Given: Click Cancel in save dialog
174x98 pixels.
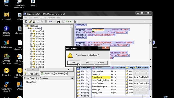Looking at the screenshot, I should [x=101, y=63].
